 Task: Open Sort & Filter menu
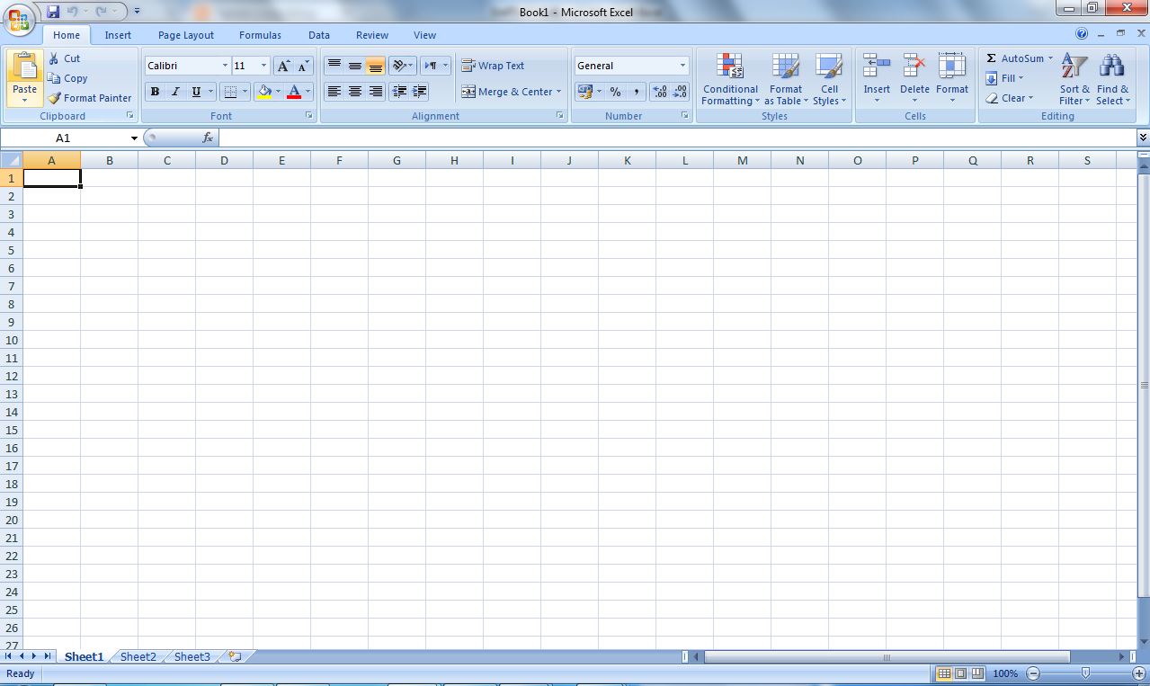click(1074, 79)
